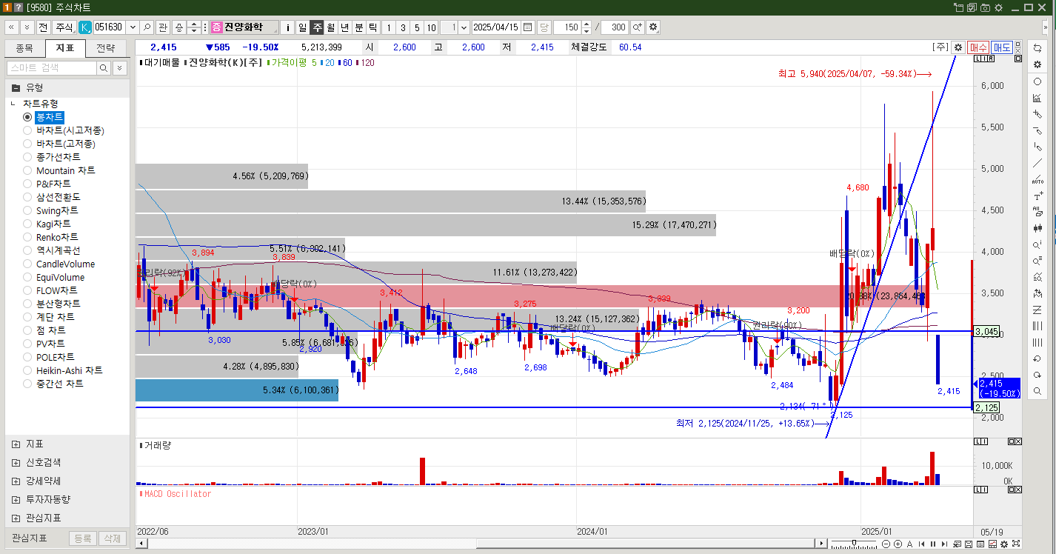Viewport: 1056px width, 554px height.
Task: Select the text annotation tool
Action: click(x=1037, y=196)
